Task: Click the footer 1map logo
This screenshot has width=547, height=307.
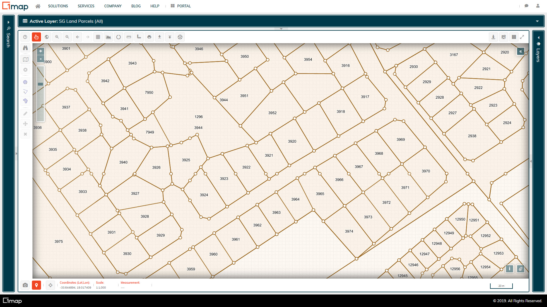Action: pos(12,301)
